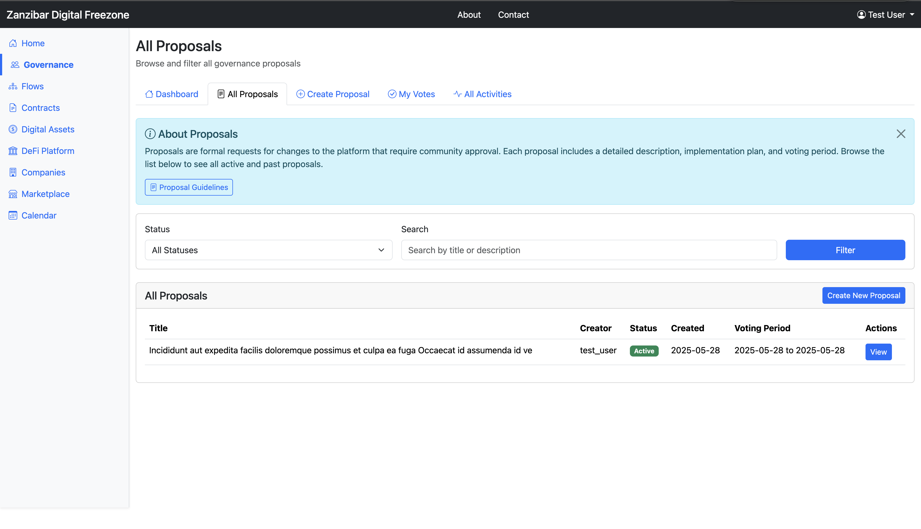The height and width of the screenshot is (529, 921).
Task: Go to the My Votes tab
Action: [x=411, y=94]
